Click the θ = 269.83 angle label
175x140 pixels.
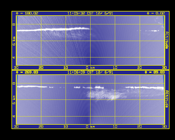click(27, 72)
